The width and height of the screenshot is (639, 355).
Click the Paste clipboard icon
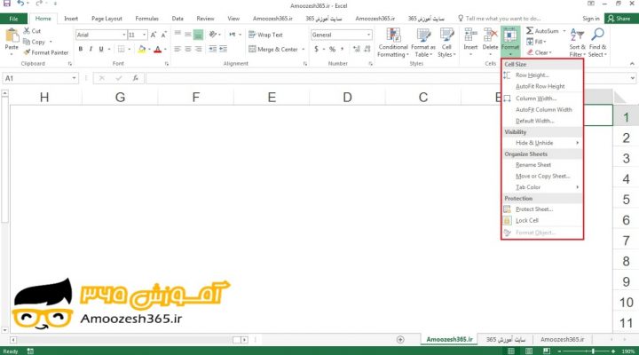click(12, 35)
